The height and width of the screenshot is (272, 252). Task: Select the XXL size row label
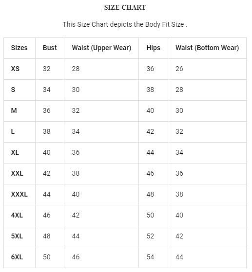click(x=17, y=173)
